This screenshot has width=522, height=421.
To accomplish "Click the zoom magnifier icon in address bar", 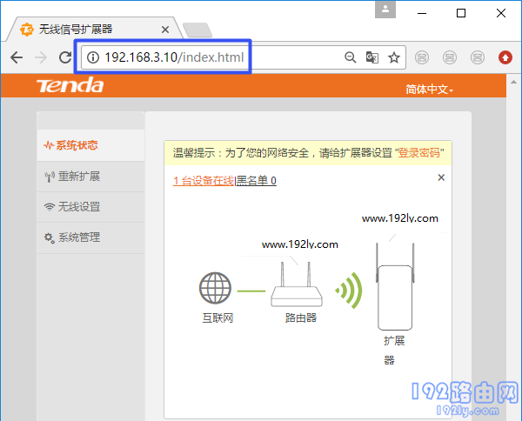I will pos(351,57).
